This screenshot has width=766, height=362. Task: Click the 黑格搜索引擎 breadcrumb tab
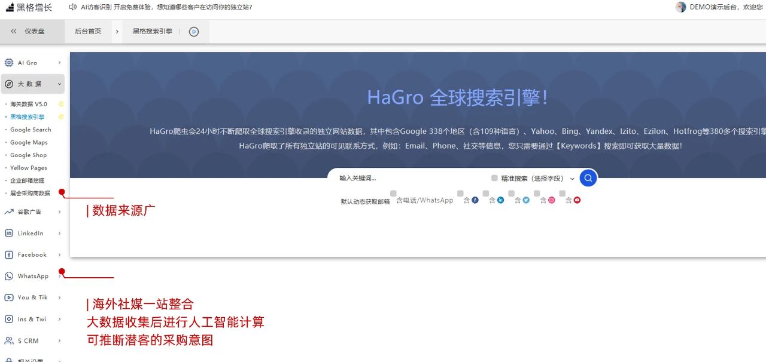pyautogui.click(x=153, y=32)
